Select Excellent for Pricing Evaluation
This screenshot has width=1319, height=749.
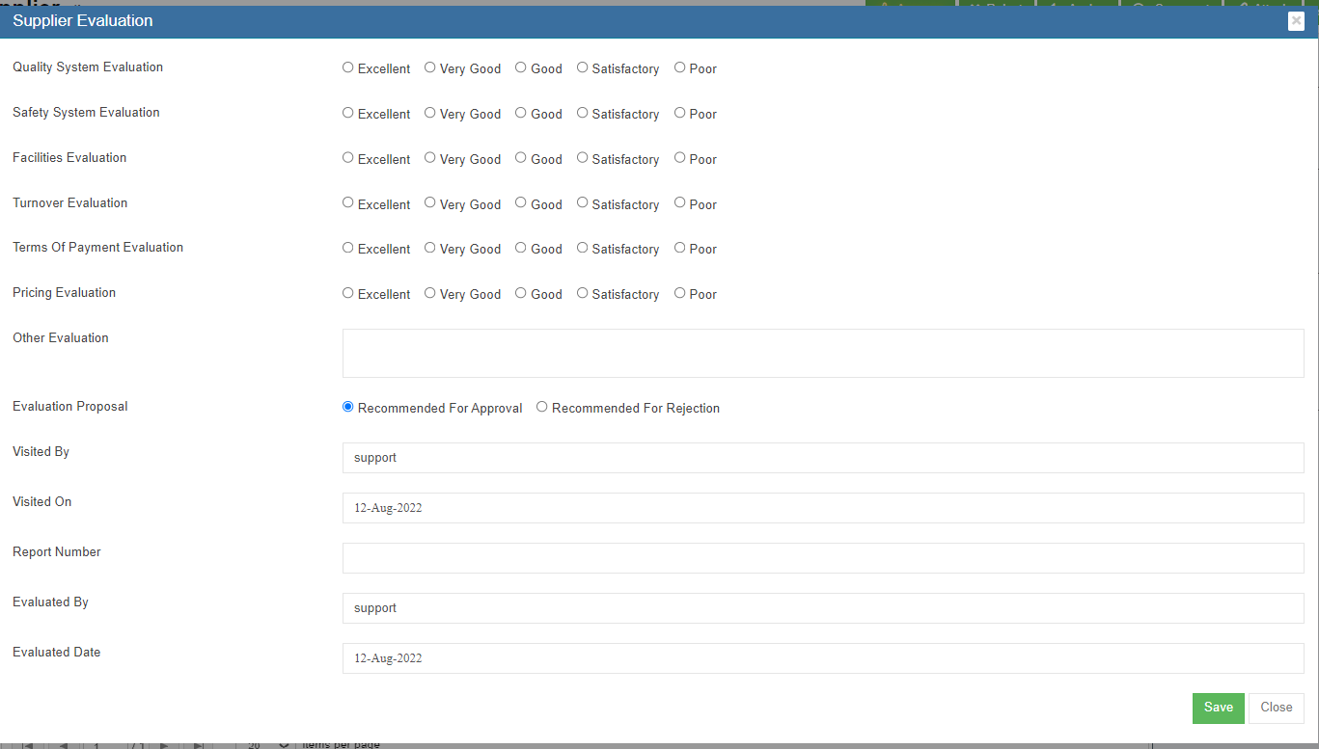pos(348,293)
